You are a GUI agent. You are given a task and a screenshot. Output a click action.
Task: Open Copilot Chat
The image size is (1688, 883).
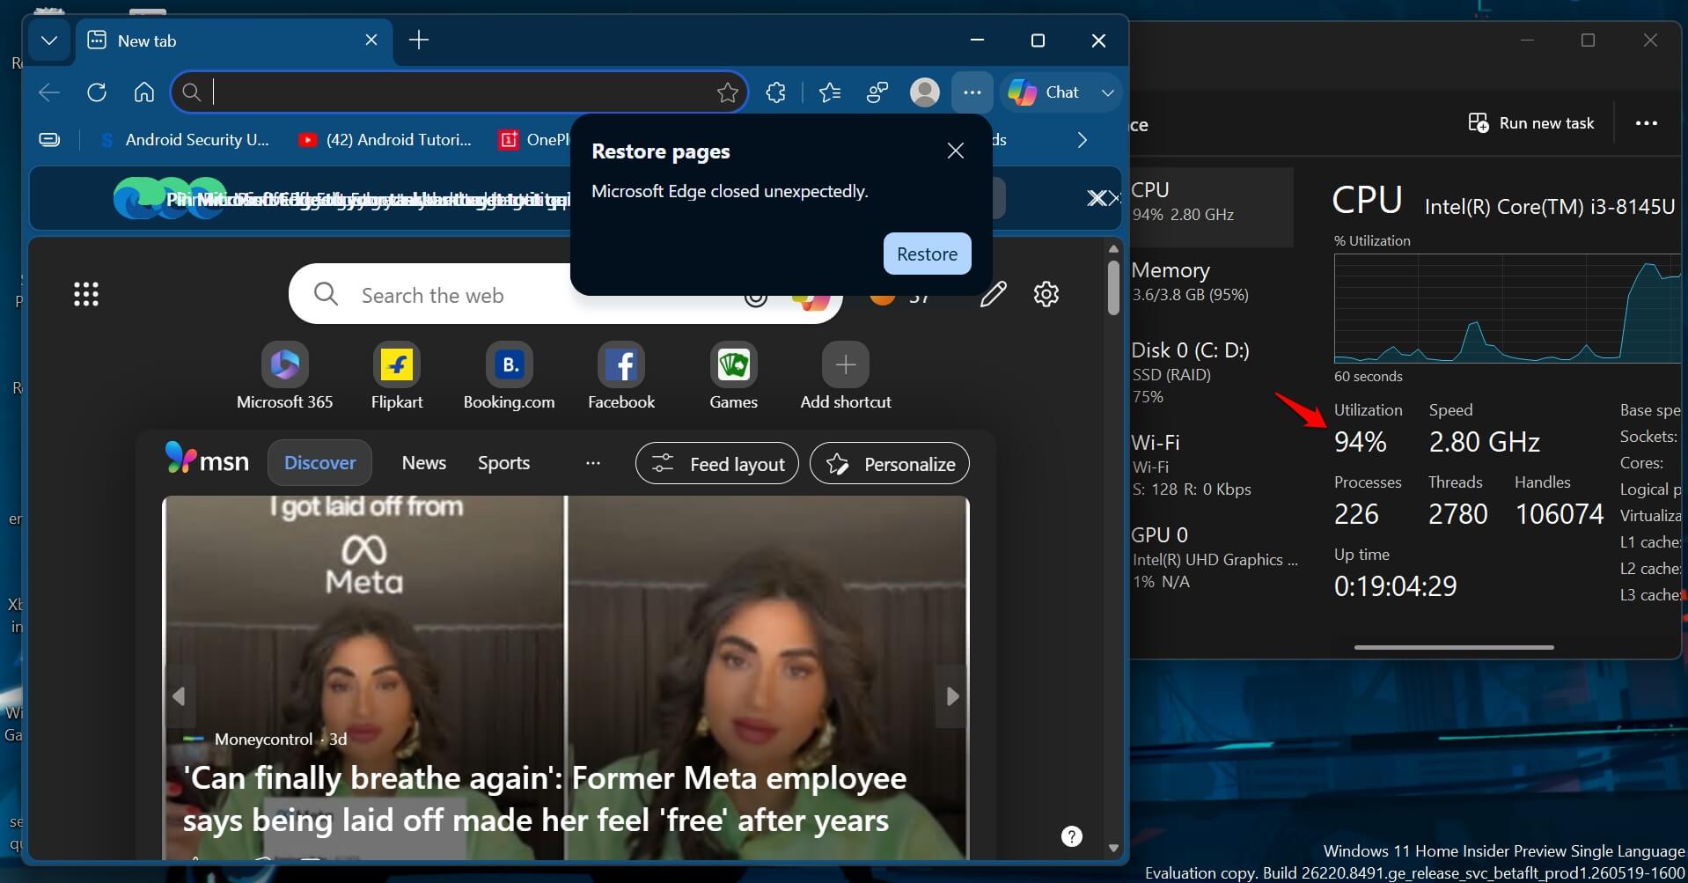point(1045,92)
